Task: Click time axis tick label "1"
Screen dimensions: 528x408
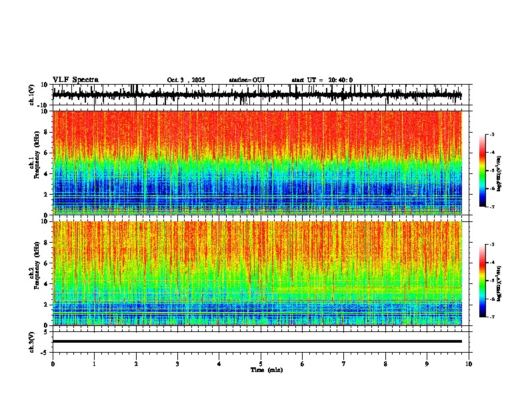Action: point(94,364)
